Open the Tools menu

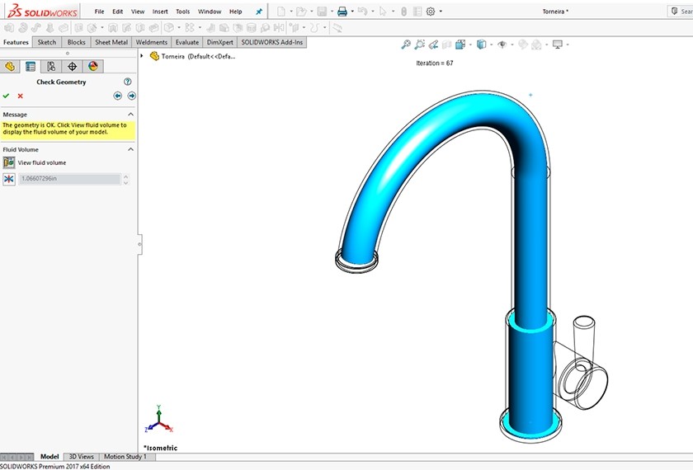point(182,12)
